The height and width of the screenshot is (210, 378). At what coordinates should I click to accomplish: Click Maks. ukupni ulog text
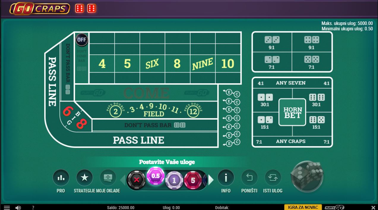(x=347, y=23)
